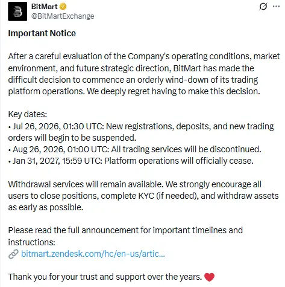Click the BitMart logo inside the avatar
Image resolution: width=285 pixels, height=287 pixels.
[17, 11]
